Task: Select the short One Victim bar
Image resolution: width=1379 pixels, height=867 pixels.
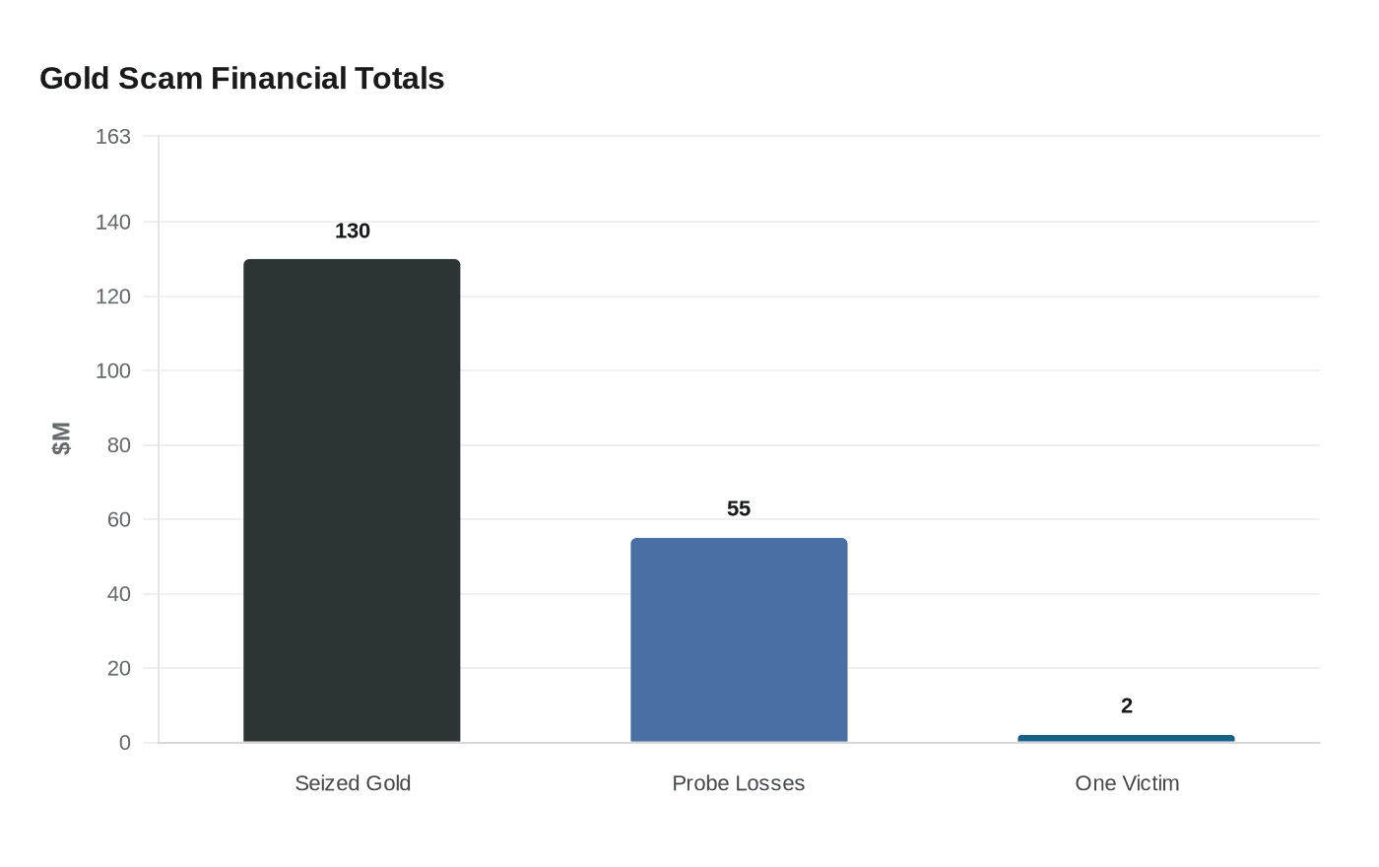Action: pos(1126,738)
